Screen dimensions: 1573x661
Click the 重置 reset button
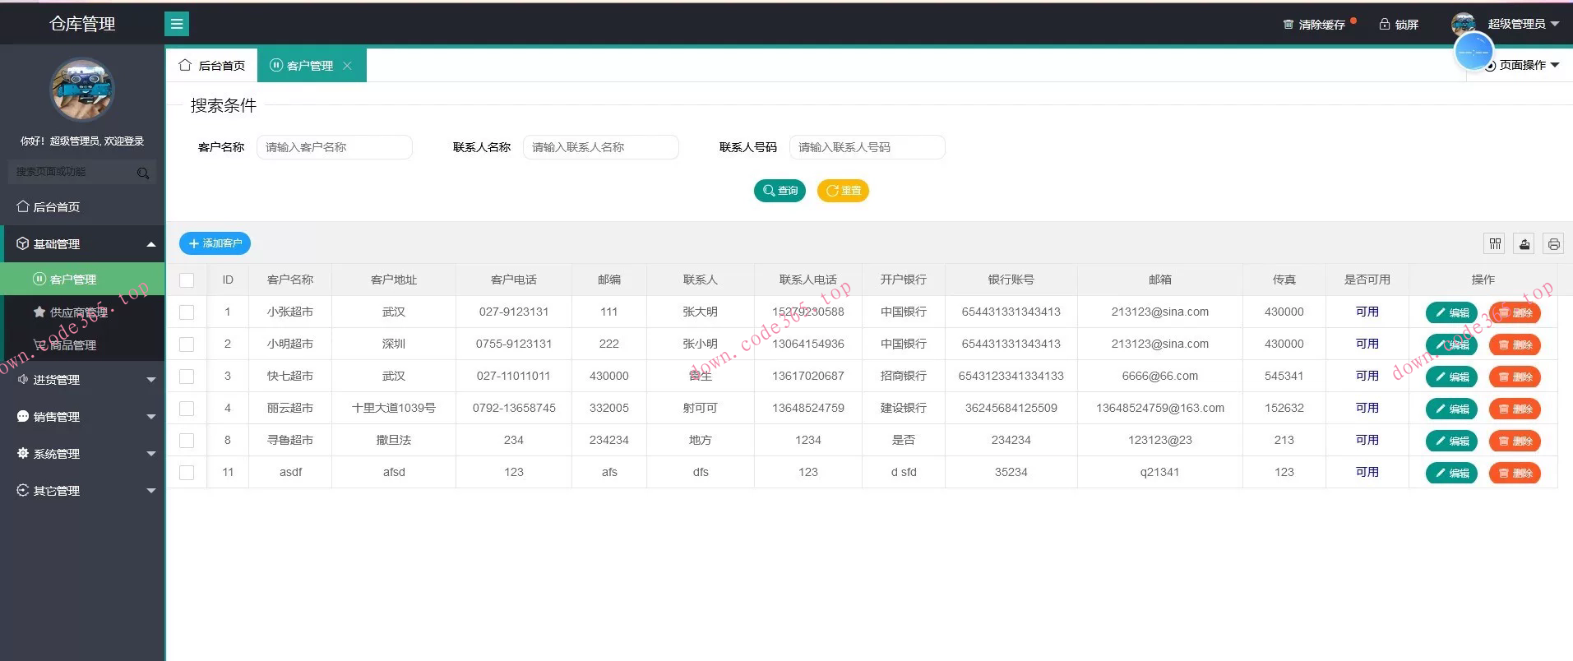click(x=843, y=191)
